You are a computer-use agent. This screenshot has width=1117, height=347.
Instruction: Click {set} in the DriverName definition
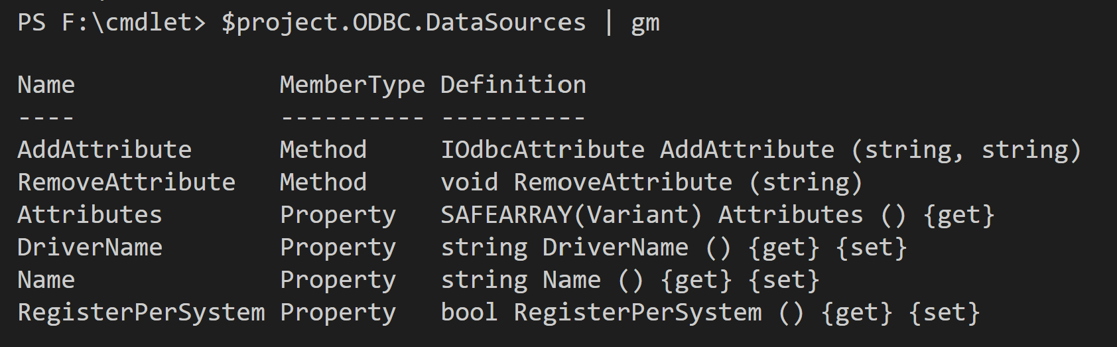pos(871,247)
